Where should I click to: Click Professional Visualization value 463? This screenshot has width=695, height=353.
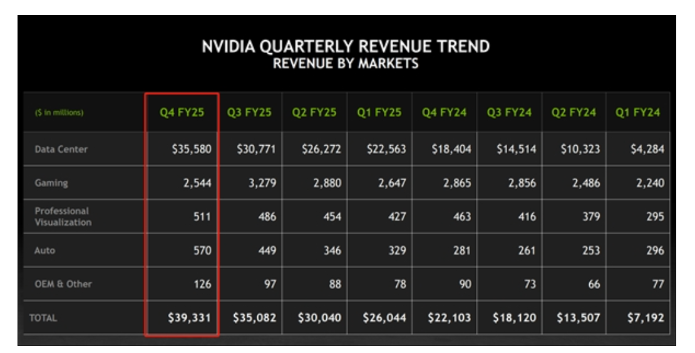[462, 217]
